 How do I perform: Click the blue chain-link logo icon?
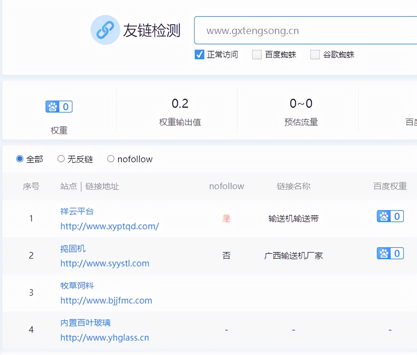coord(105,30)
